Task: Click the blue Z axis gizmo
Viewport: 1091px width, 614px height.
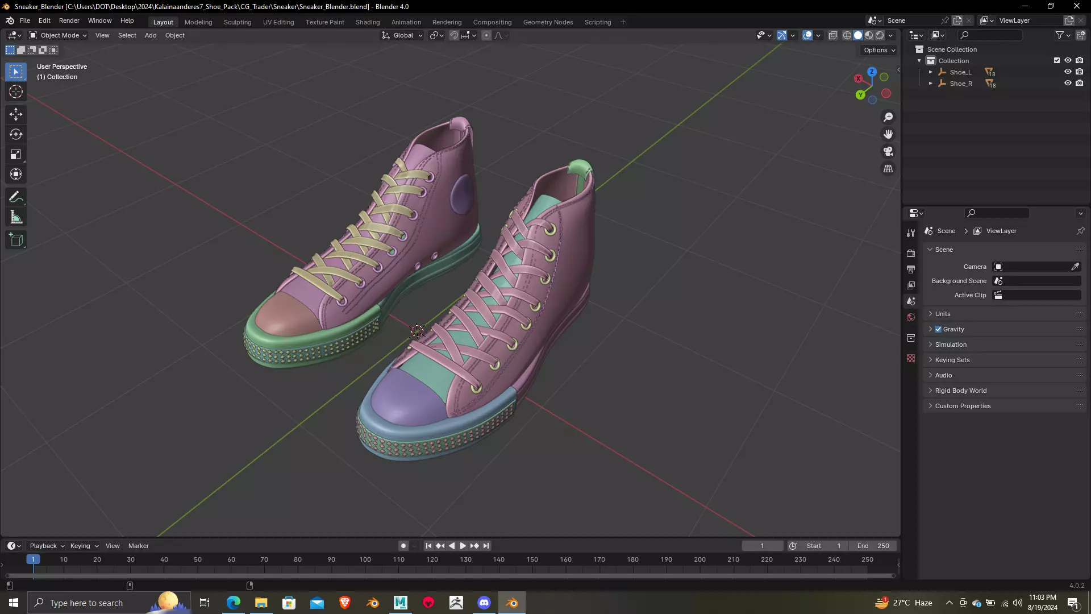Action: click(872, 72)
